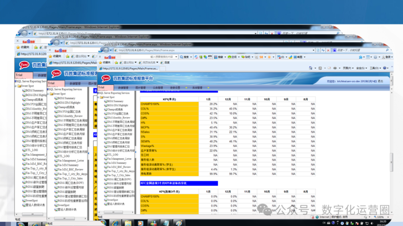This screenshot has width=403, height=226.
Task: Collapse the Sweet Spot folder in back window
Action: [x=16, y=86]
